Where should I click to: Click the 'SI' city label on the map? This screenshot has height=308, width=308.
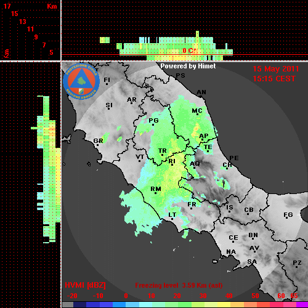[109, 105]
